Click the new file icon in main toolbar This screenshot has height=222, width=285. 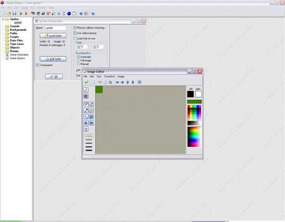4,13
